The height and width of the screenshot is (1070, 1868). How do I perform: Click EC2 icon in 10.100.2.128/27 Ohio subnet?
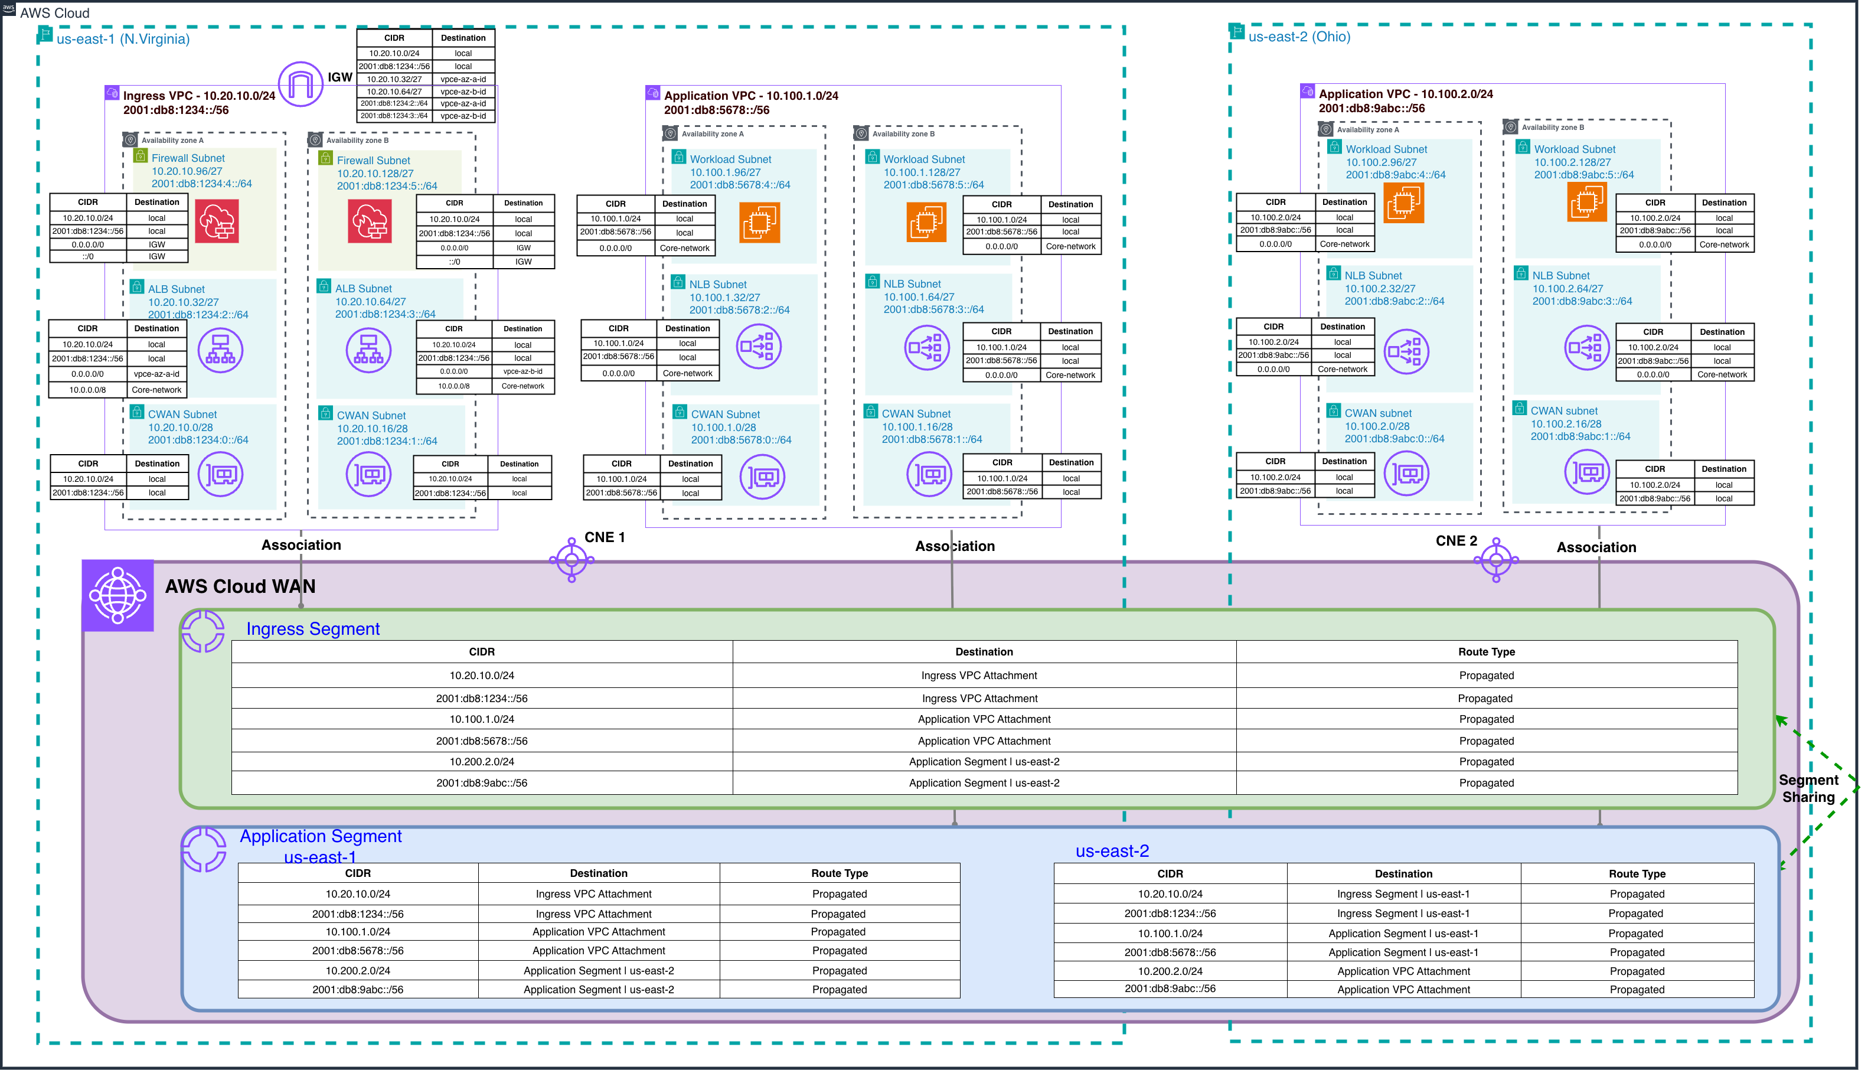pyautogui.click(x=1586, y=201)
